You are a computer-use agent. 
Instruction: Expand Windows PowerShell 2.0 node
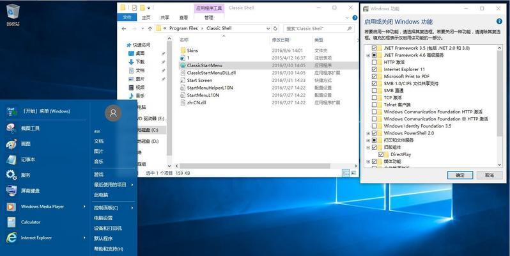[x=368, y=133]
